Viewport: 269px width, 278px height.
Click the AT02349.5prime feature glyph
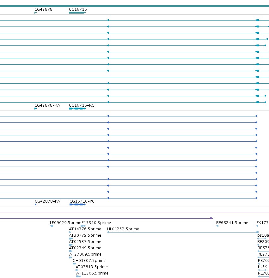(70, 251)
